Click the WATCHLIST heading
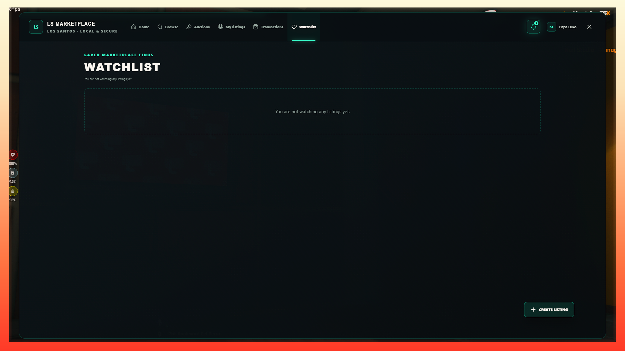The height and width of the screenshot is (351, 625). pos(122,67)
